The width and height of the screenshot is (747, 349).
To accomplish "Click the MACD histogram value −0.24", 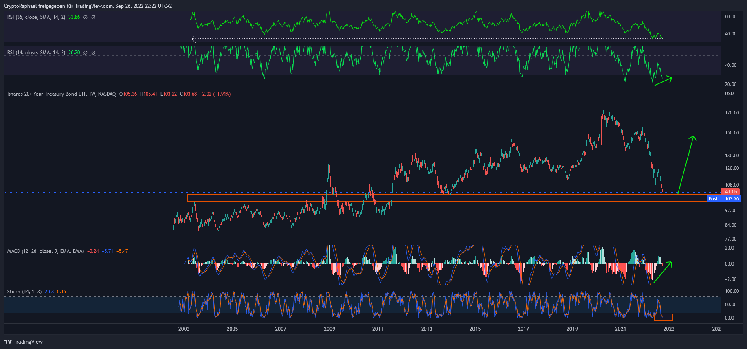I will [x=93, y=251].
